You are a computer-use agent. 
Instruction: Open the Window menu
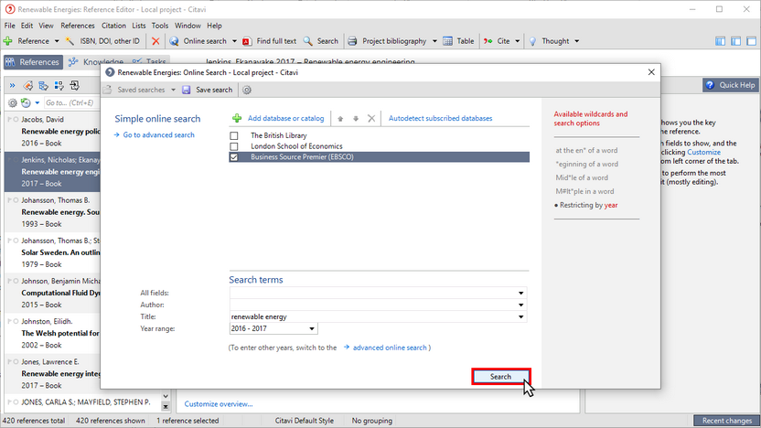click(x=188, y=26)
